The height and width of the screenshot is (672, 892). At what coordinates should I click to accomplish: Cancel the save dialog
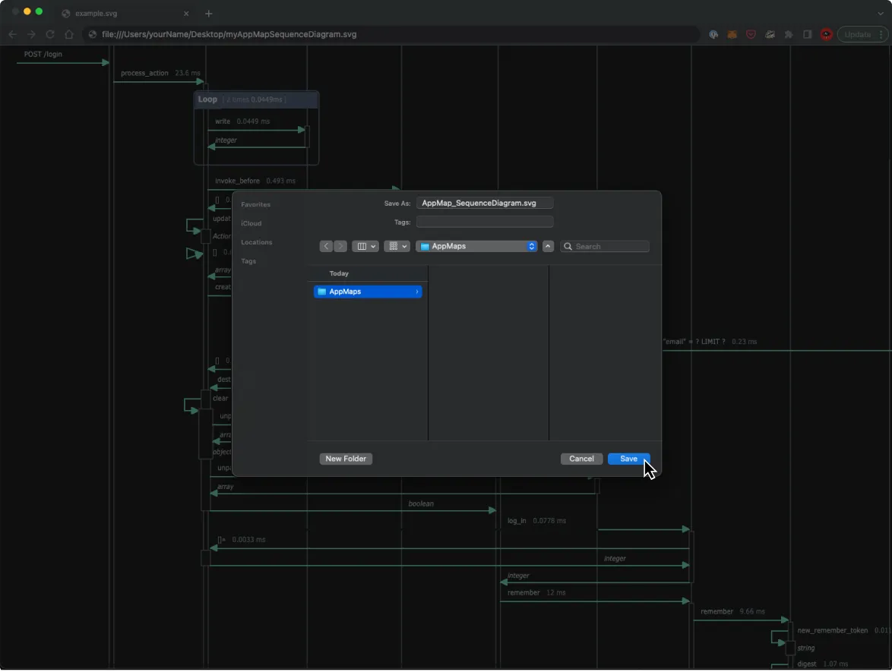pyautogui.click(x=581, y=459)
